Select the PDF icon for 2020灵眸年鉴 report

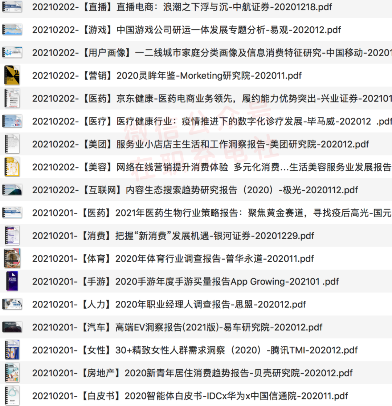tap(12, 75)
